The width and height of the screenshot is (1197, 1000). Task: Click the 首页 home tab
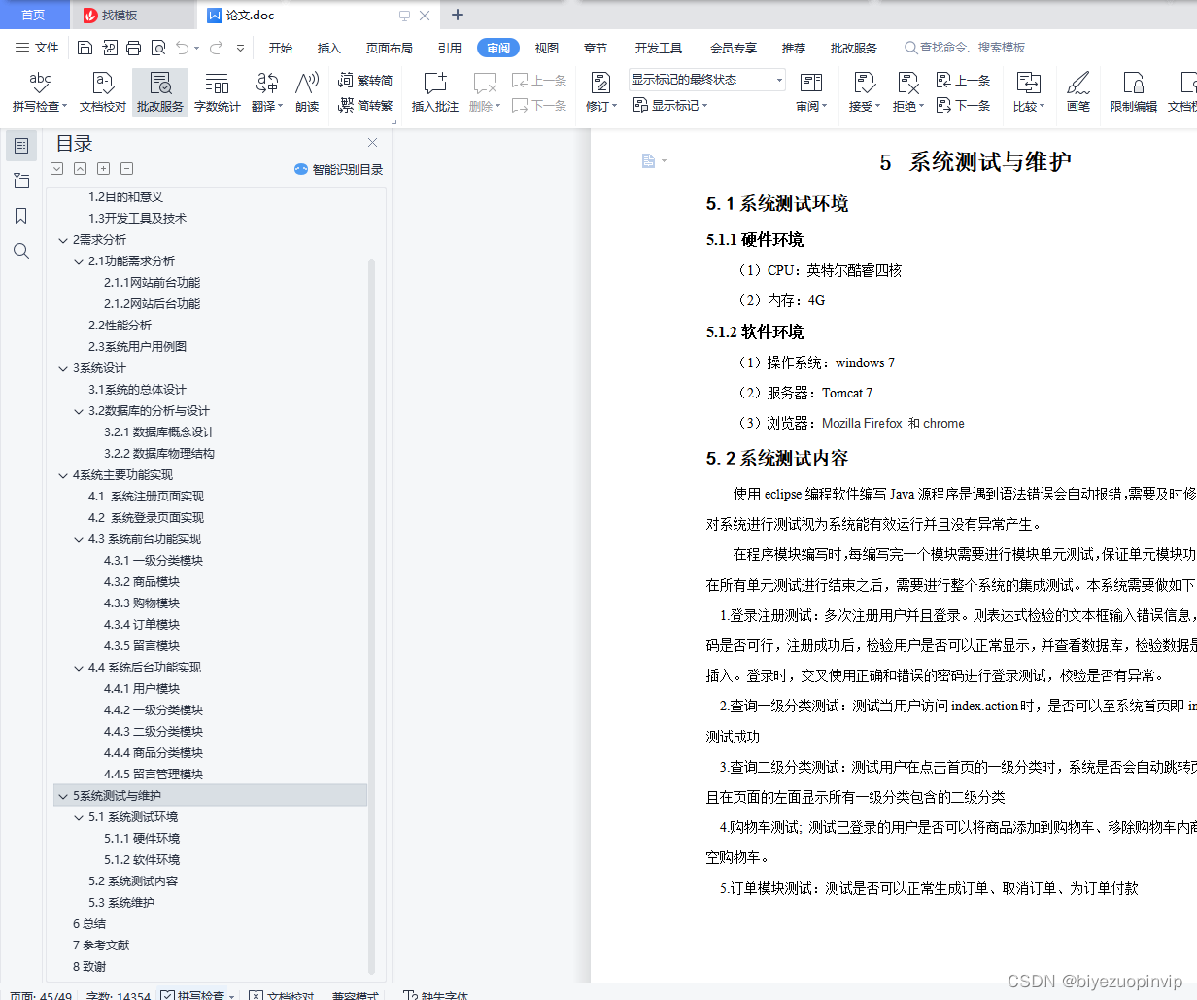click(33, 15)
